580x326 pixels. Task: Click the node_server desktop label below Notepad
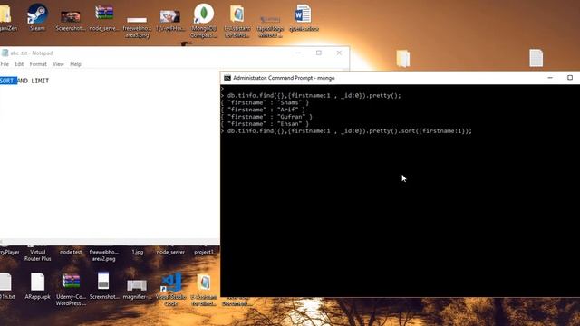[x=170, y=252]
